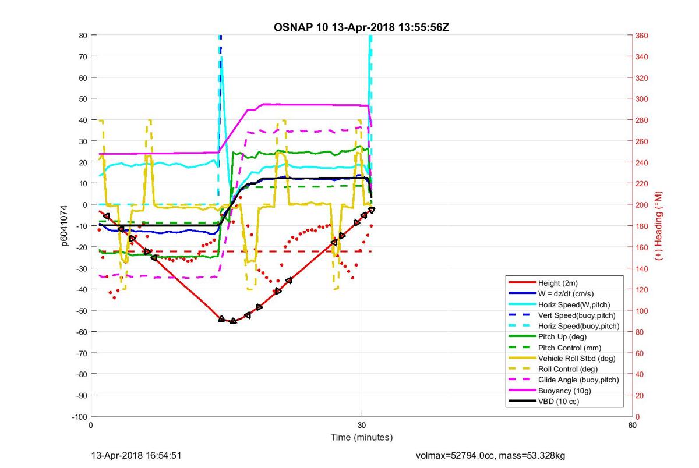
Task: Click the -100 tick on left axis
Action: [79, 416]
